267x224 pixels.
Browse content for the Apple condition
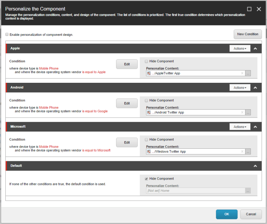[248, 73]
